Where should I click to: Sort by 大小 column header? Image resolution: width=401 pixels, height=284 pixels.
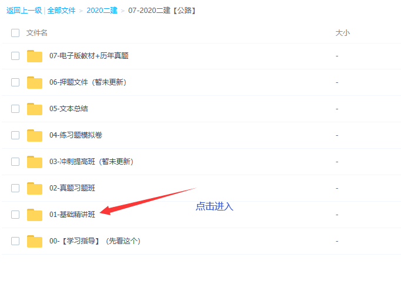343,33
